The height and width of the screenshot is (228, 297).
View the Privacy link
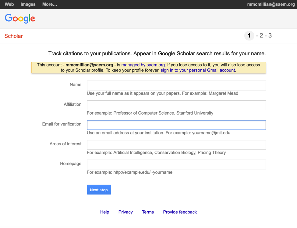(126, 212)
